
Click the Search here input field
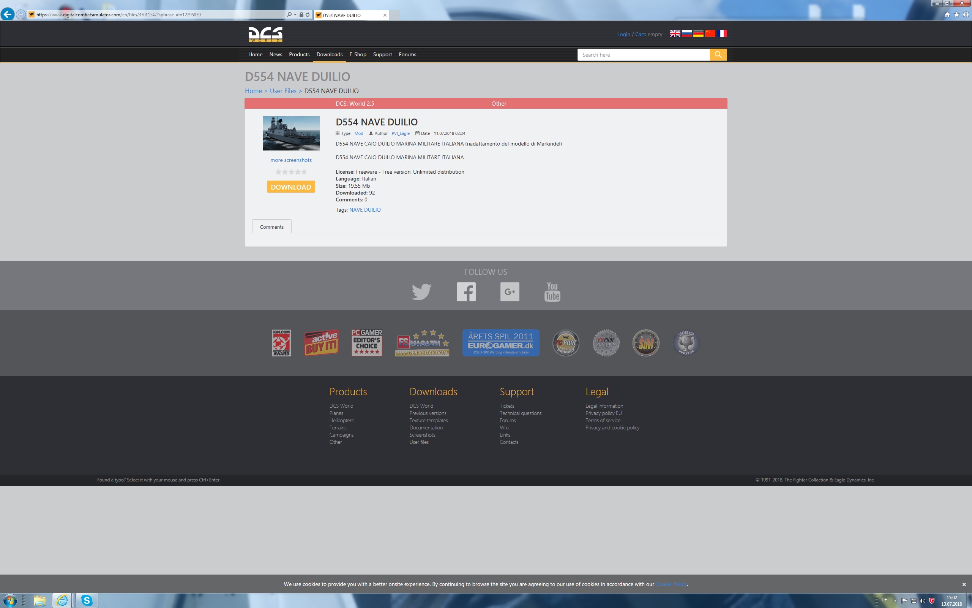(x=644, y=55)
